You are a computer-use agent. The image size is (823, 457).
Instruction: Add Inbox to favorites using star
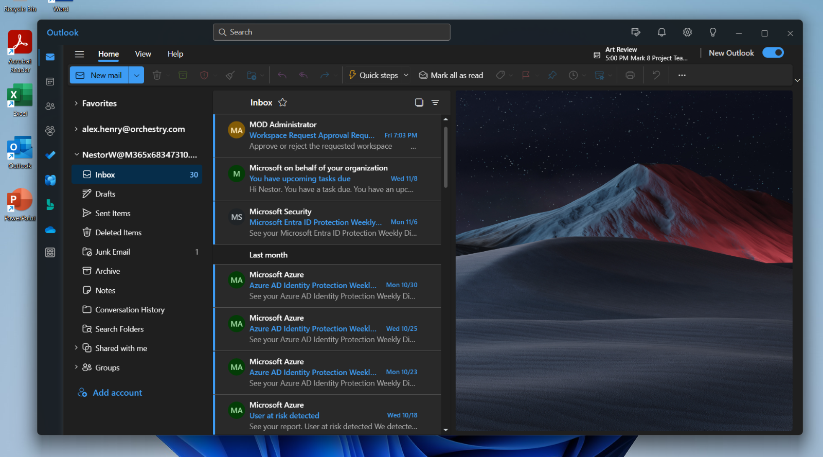click(x=282, y=102)
